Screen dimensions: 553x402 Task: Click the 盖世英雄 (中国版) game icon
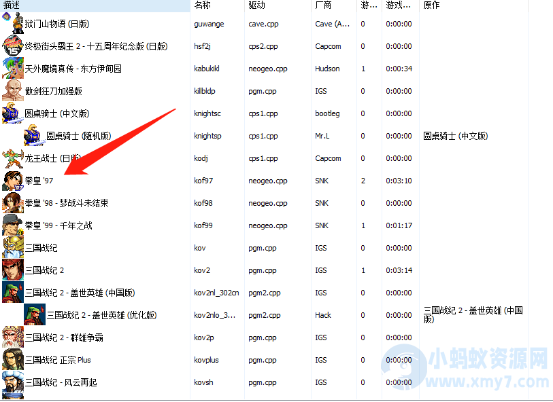click(x=13, y=293)
